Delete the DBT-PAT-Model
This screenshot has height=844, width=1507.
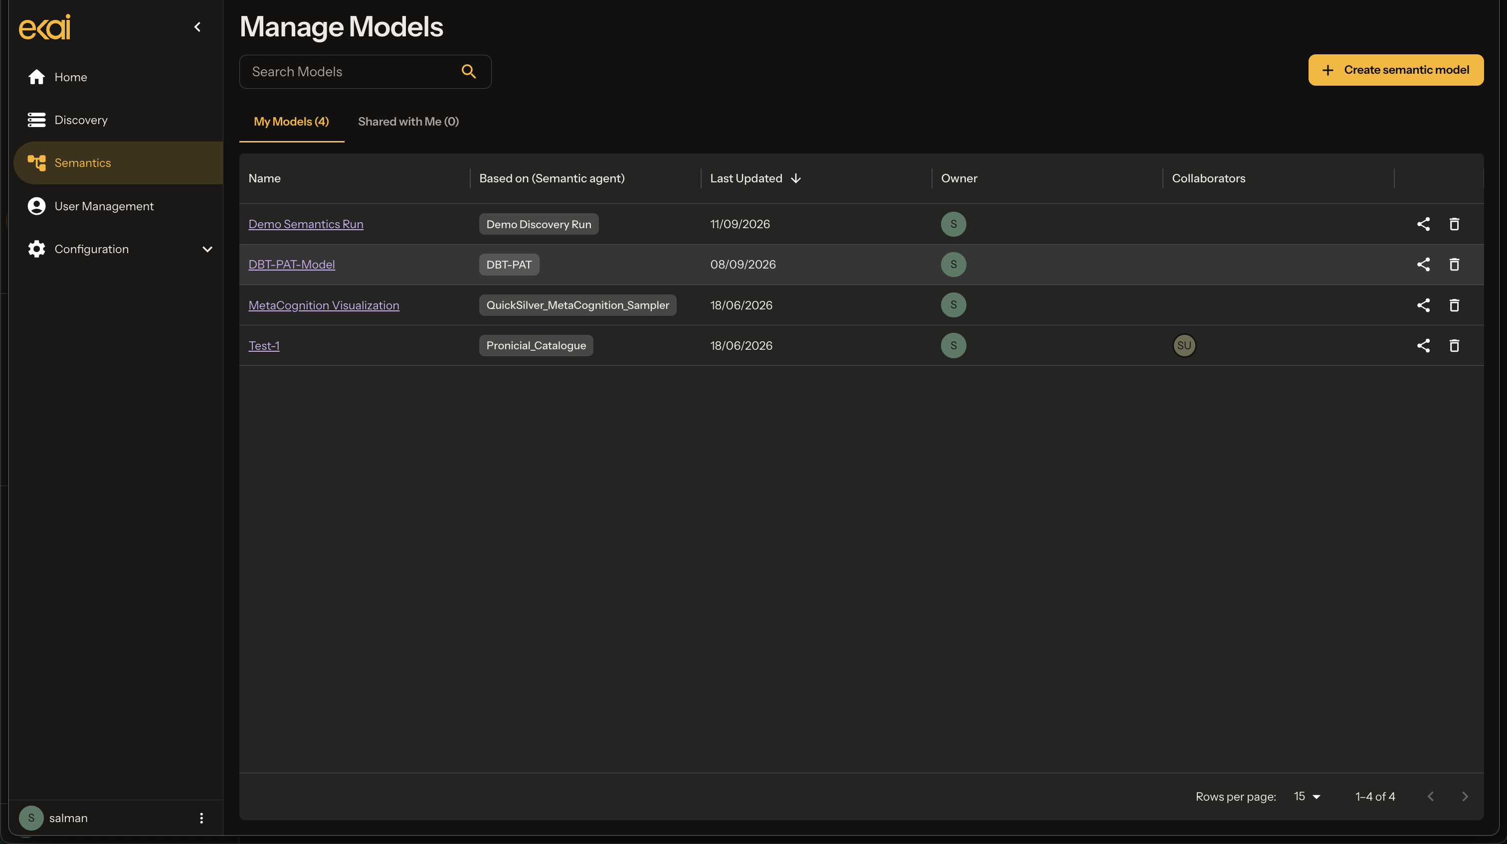(1454, 264)
